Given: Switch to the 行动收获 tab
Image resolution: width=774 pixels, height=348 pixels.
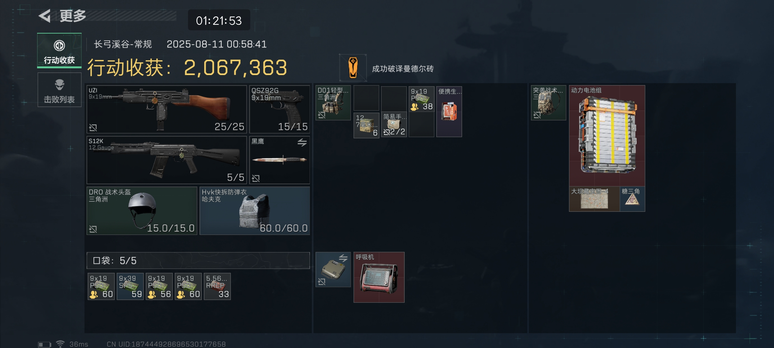Looking at the screenshot, I should click(x=59, y=51).
